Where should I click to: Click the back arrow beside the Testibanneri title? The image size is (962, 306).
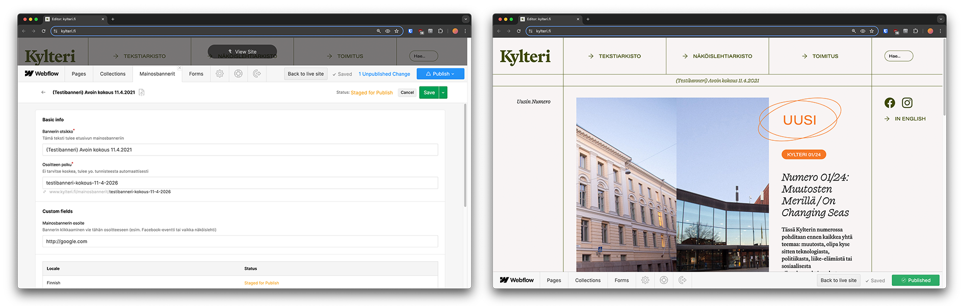[43, 92]
